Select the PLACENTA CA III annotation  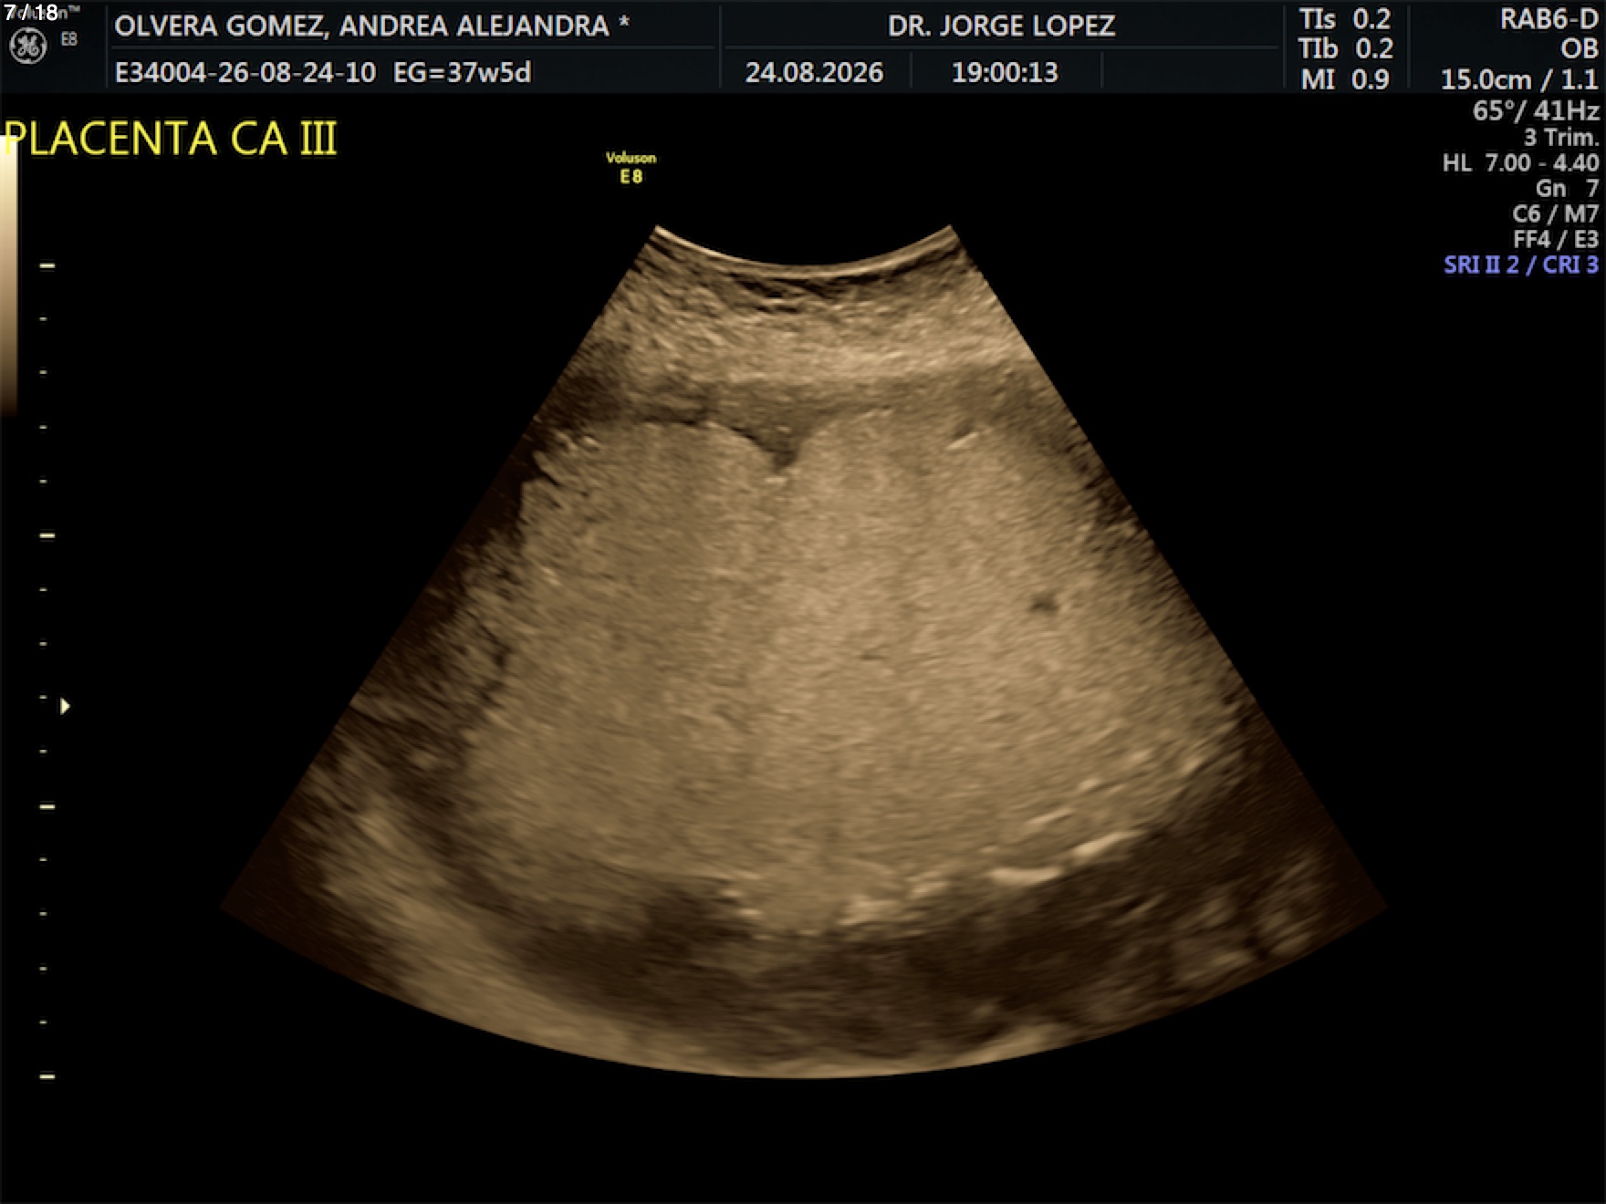click(x=171, y=140)
